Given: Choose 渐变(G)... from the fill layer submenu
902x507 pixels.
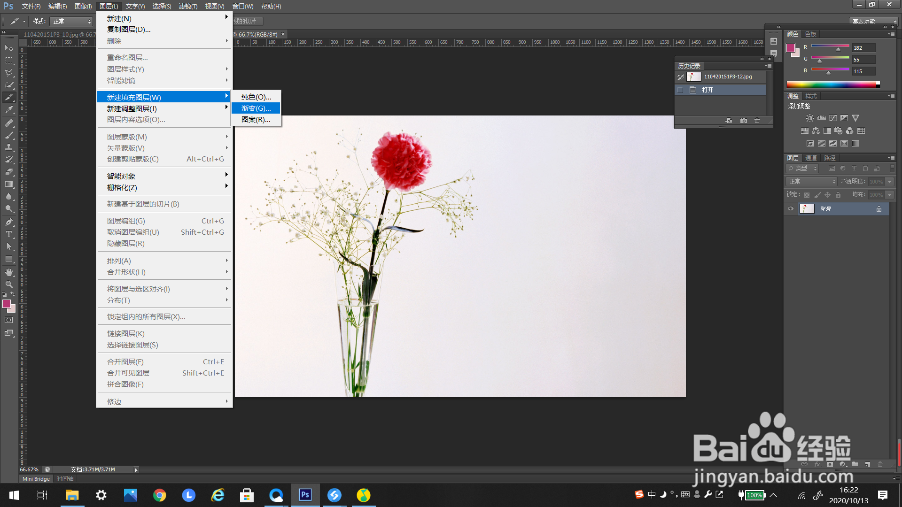Looking at the screenshot, I should 256,108.
